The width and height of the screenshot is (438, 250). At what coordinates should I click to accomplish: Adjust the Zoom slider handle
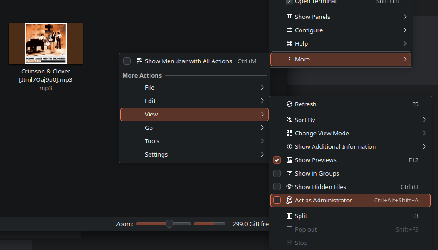pyautogui.click(x=169, y=224)
